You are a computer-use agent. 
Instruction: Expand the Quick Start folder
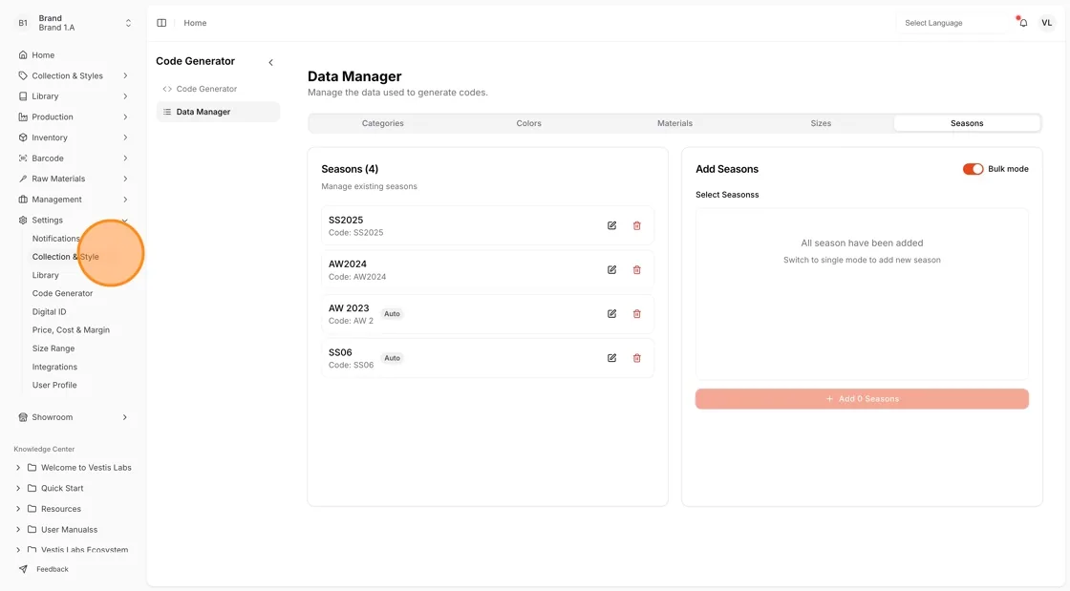point(18,488)
